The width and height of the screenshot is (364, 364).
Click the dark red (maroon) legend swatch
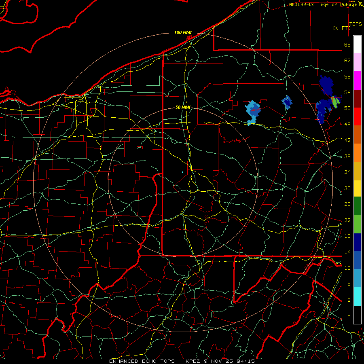pyautogui.click(x=357, y=99)
